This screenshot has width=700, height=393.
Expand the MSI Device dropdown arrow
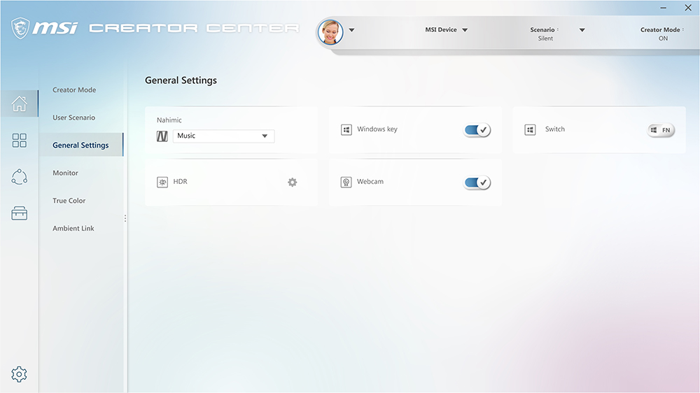coord(465,30)
